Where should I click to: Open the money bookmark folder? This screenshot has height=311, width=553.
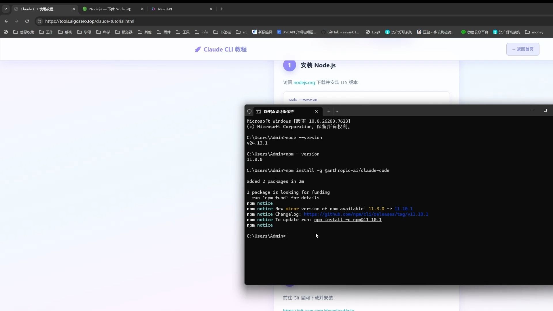534,32
